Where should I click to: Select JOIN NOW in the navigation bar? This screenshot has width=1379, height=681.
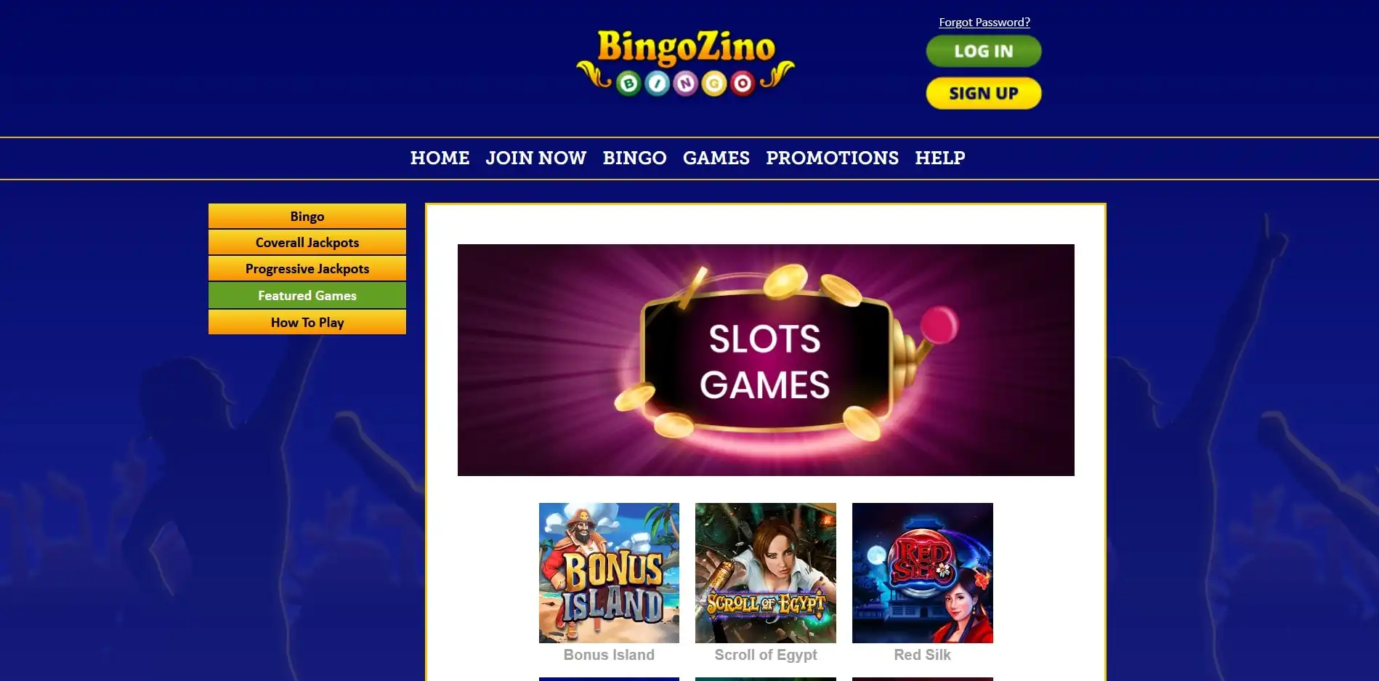[536, 158]
